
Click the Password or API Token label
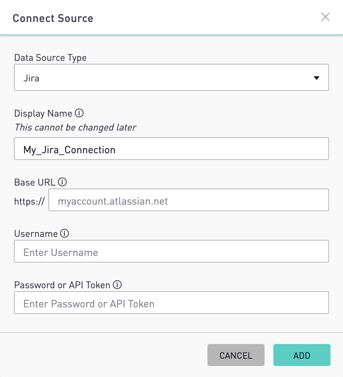pos(62,285)
